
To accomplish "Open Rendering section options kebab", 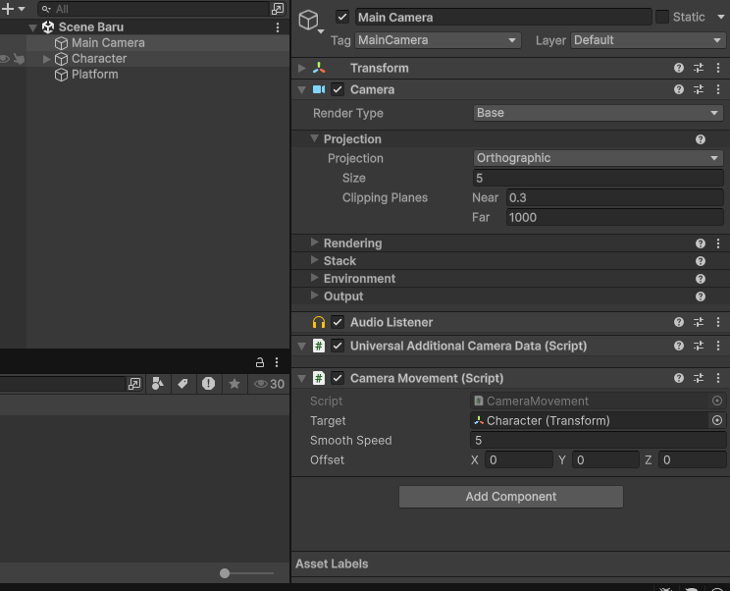I will [718, 243].
